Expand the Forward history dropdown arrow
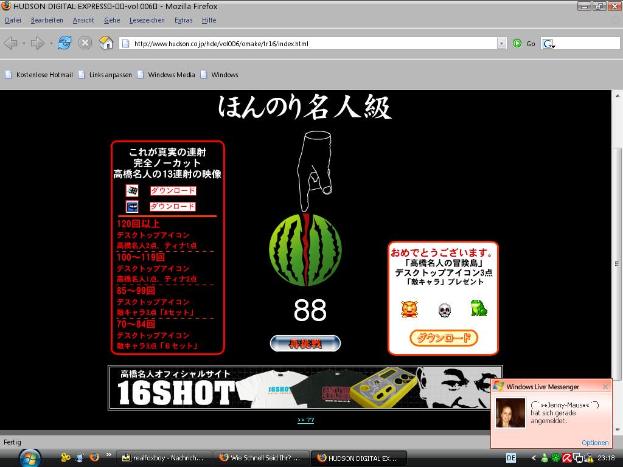The width and height of the screenshot is (623, 467). coord(51,43)
